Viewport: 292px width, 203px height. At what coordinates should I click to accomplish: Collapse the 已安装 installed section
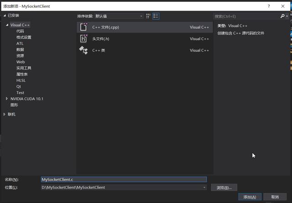5,16
